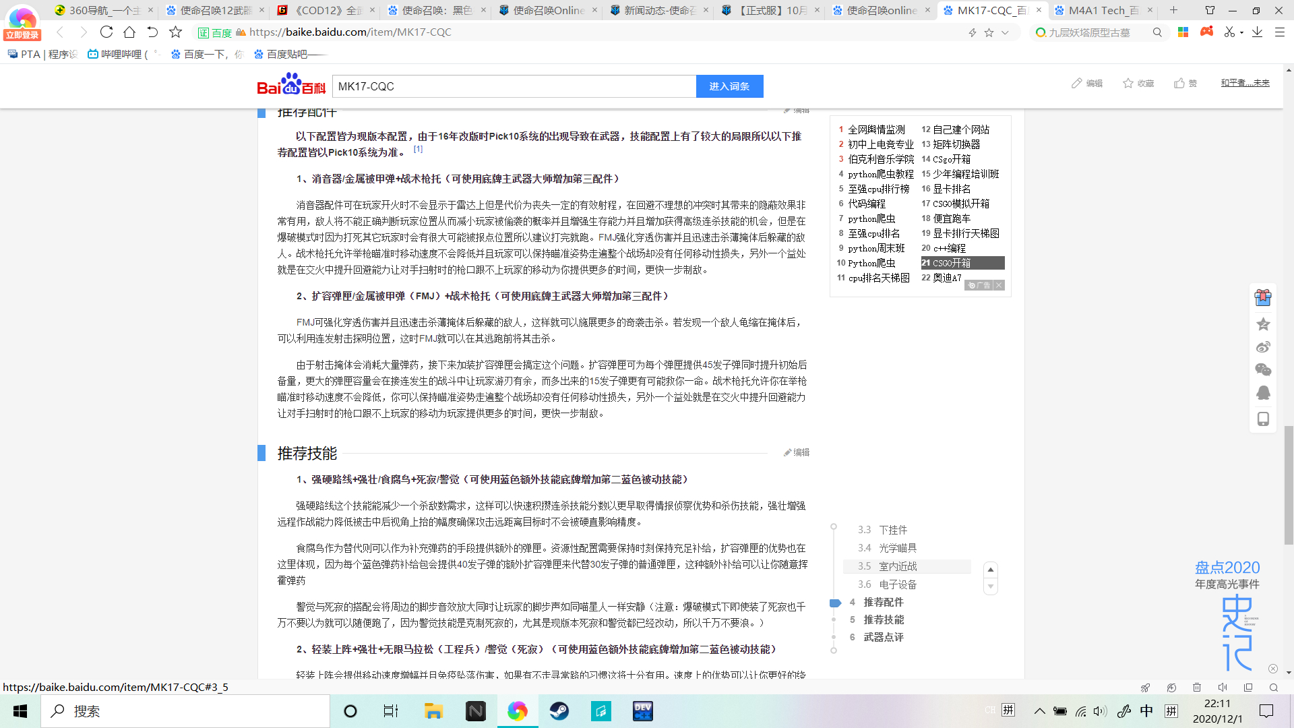The height and width of the screenshot is (728, 1294).
Task: Switch to the 360导航 tab
Action: tap(104, 10)
